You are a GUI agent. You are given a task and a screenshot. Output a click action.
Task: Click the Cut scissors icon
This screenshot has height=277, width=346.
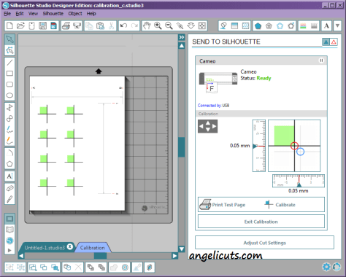click(x=111, y=26)
